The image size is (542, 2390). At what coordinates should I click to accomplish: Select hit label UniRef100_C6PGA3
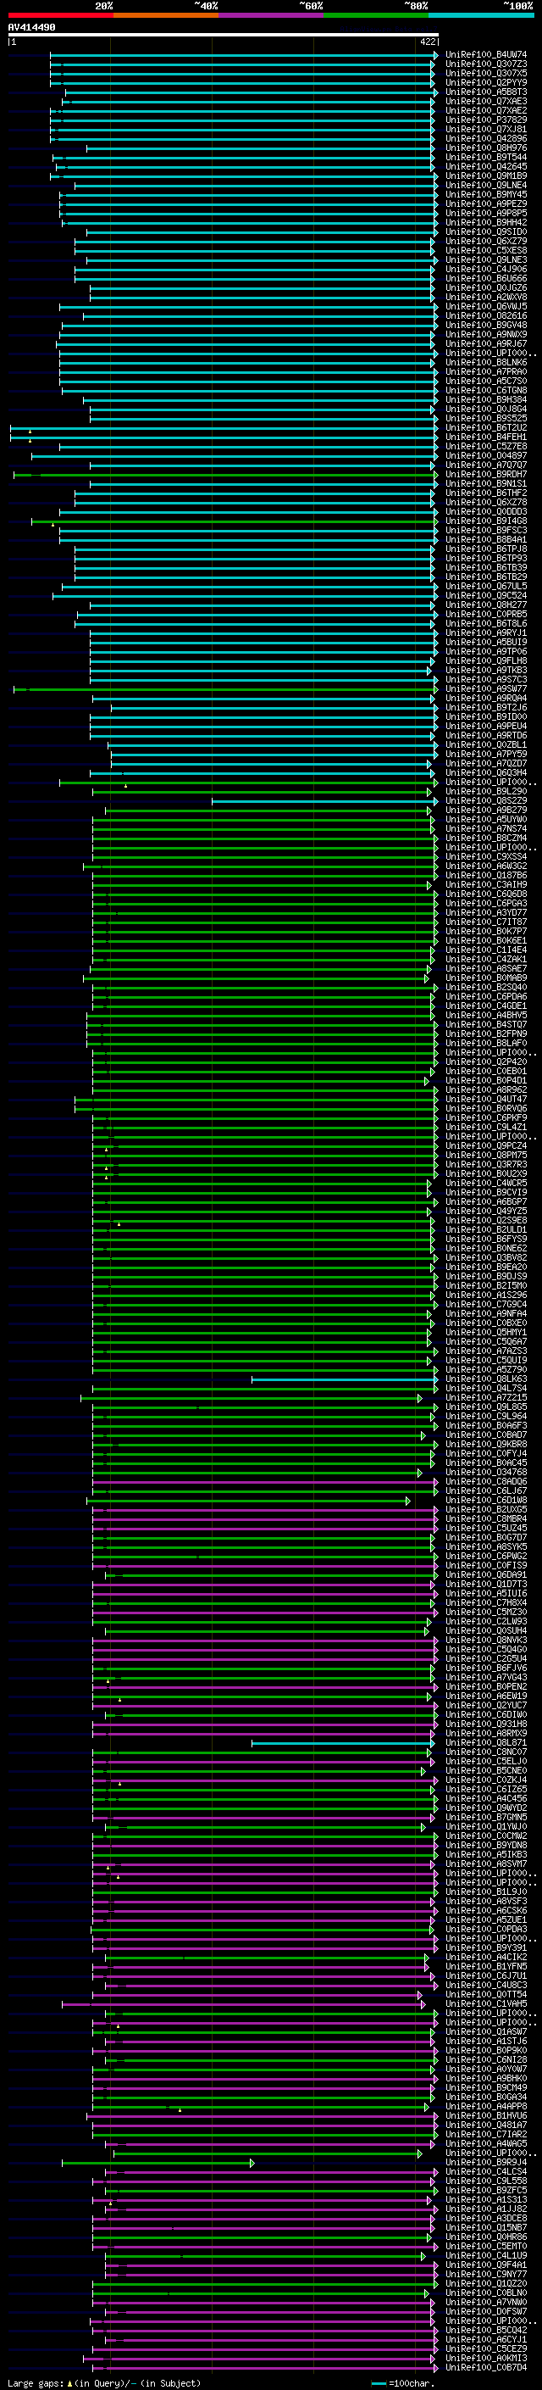pyautogui.click(x=486, y=904)
